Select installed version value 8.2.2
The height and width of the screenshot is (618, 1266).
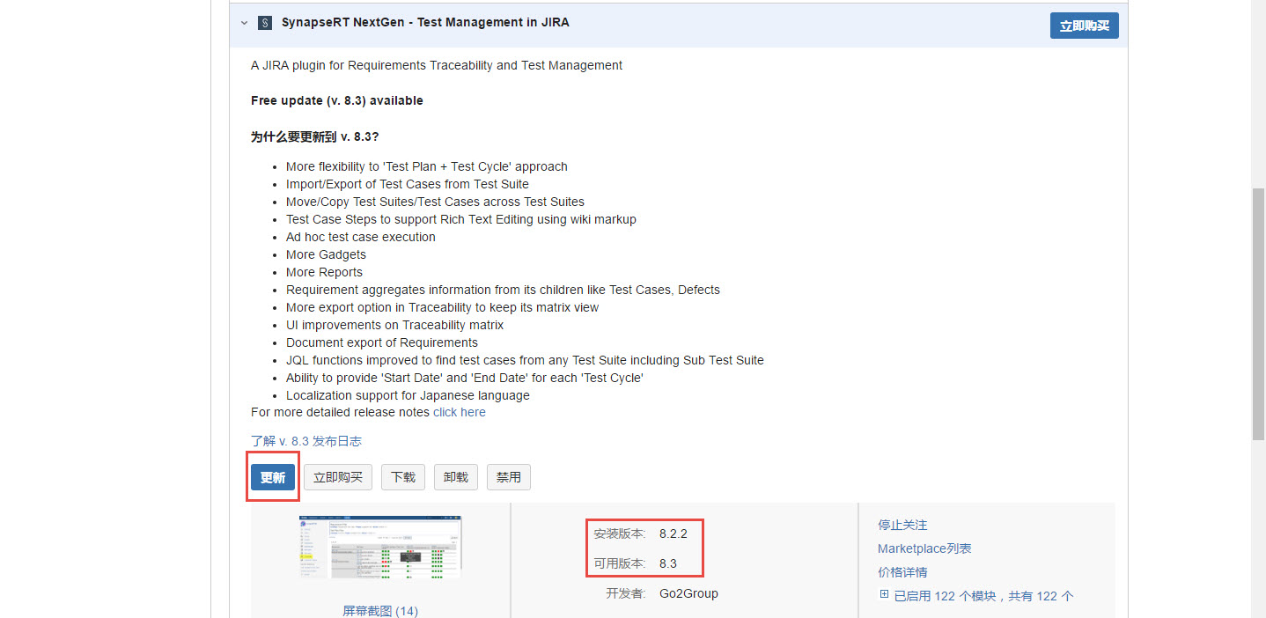(x=673, y=533)
